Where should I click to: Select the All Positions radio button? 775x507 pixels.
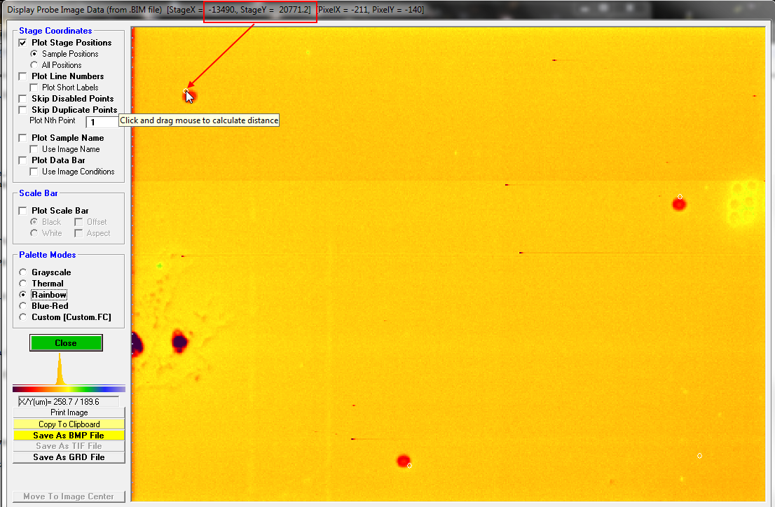click(x=34, y=65)
